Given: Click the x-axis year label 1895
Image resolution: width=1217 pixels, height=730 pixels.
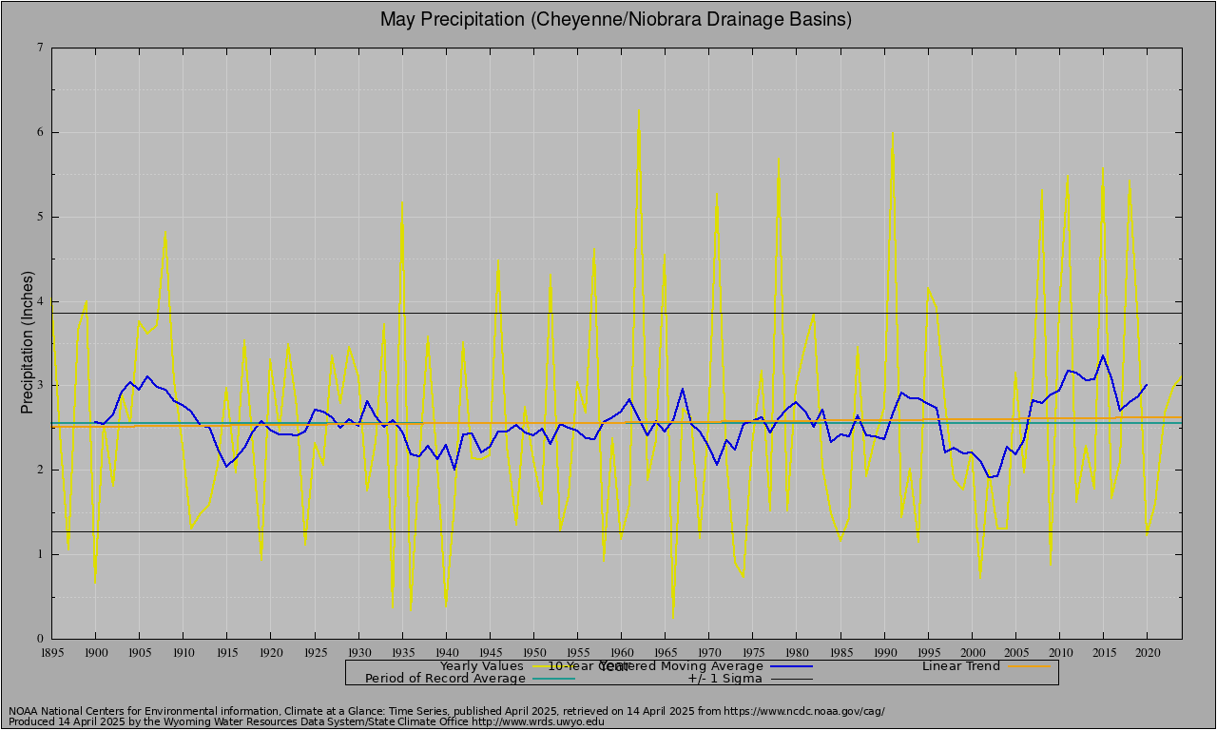Looking at the screenshot, I should (51, 652).
